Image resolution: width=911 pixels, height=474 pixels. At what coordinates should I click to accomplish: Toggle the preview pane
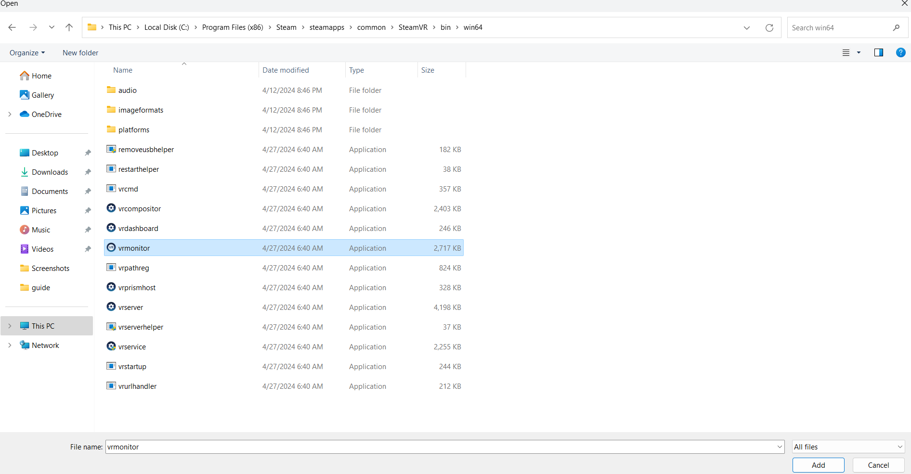(x=879, y=53)
